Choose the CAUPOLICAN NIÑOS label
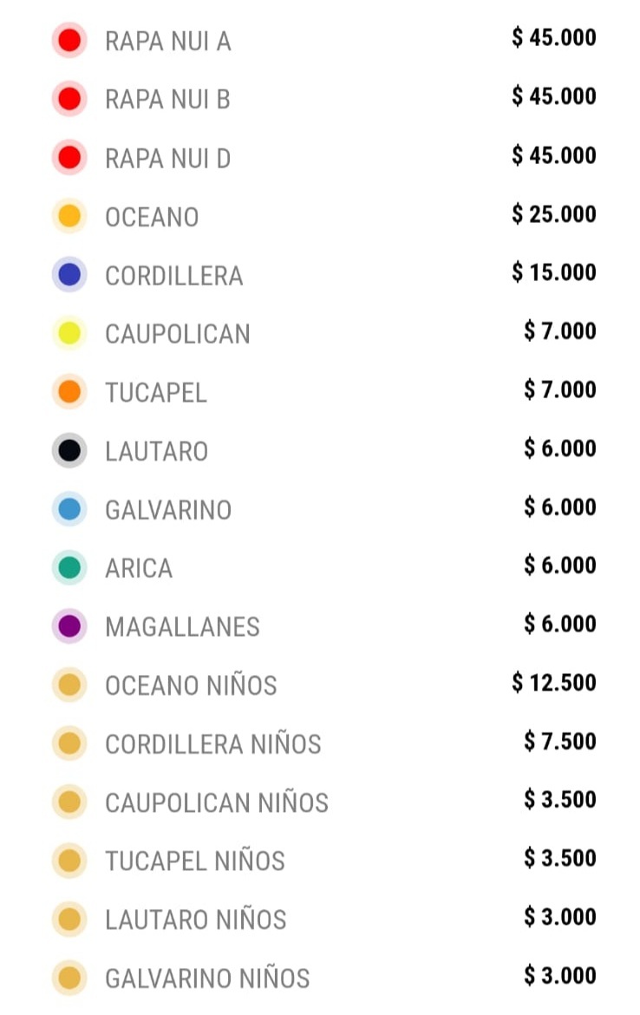The width and height of the screenshot is (640, 1015). 217,802
